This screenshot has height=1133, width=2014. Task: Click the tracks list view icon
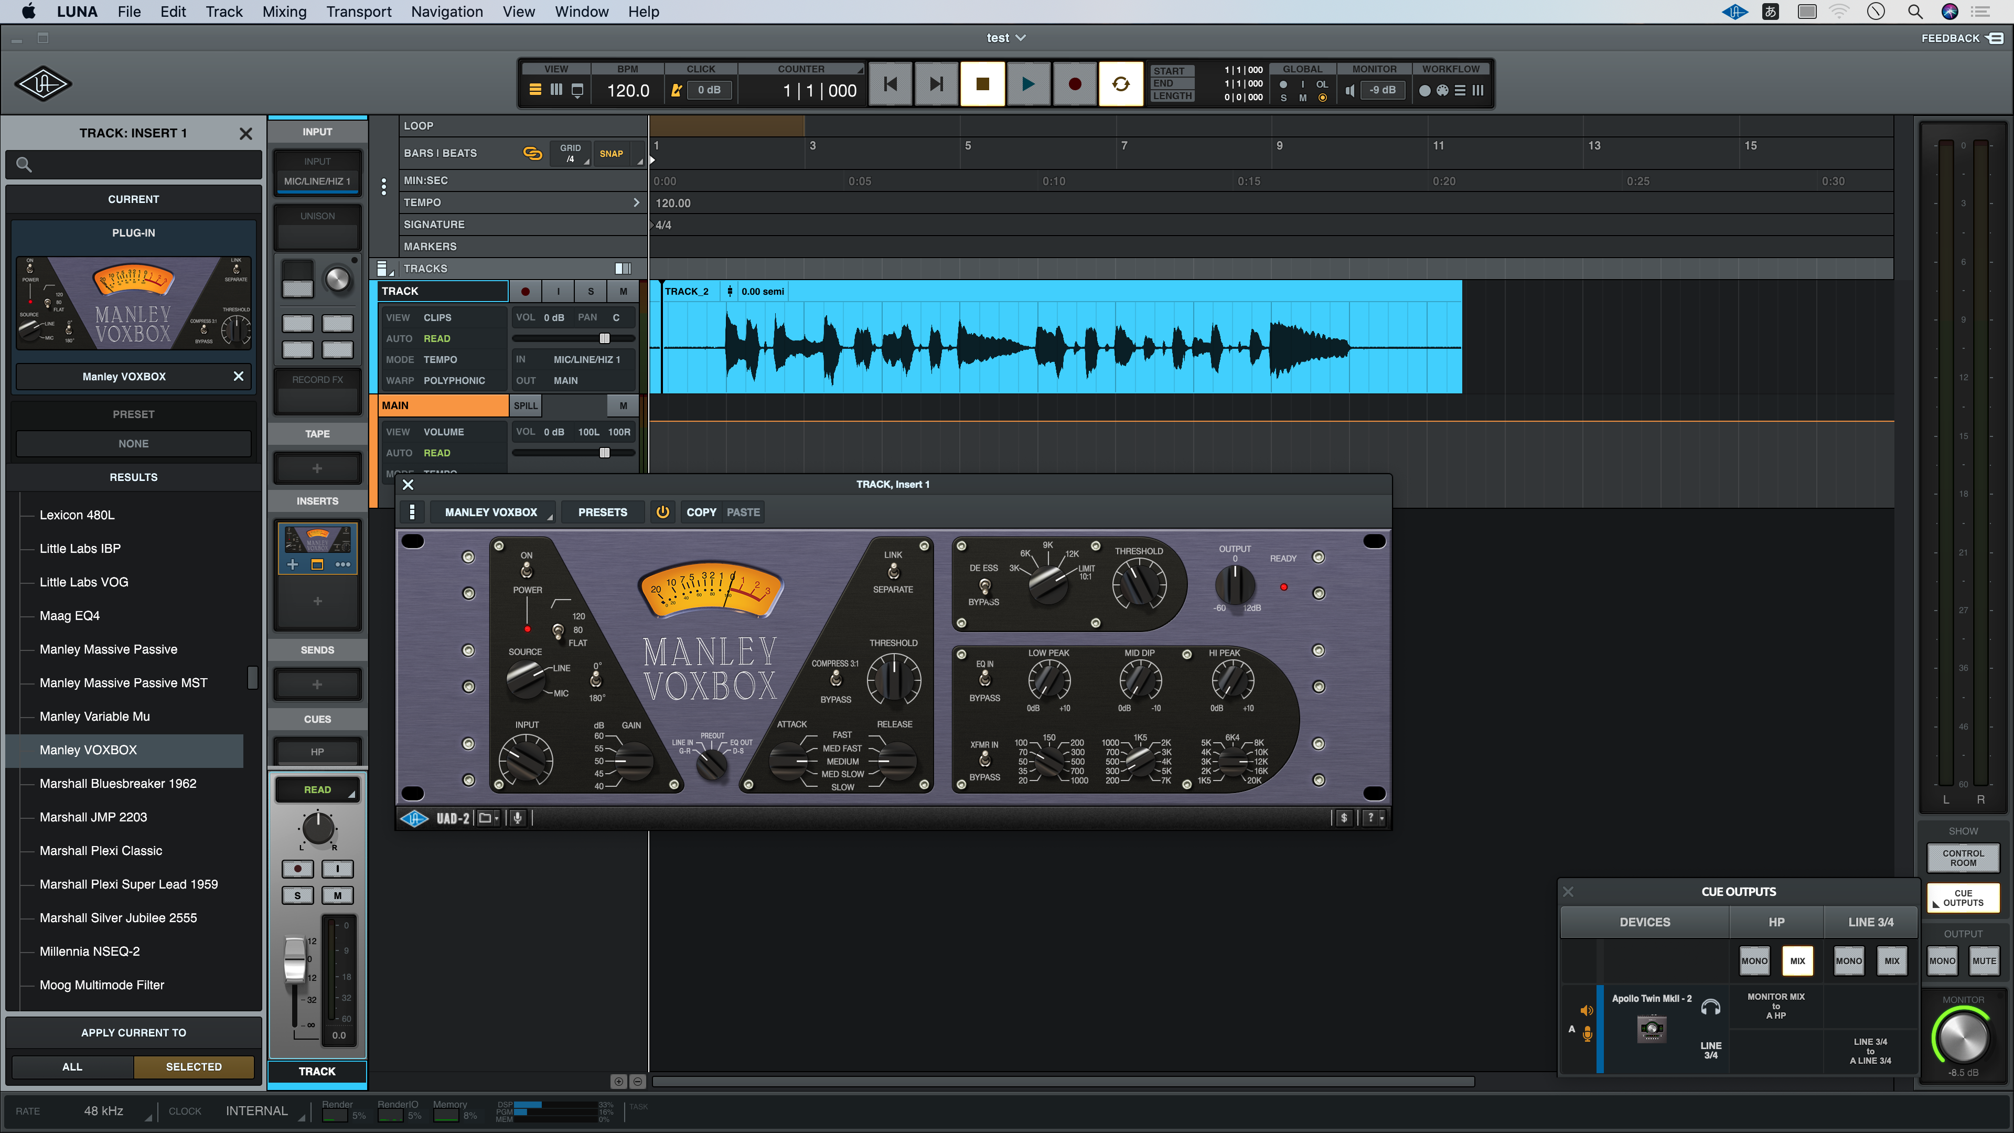[x=382, y=268]
